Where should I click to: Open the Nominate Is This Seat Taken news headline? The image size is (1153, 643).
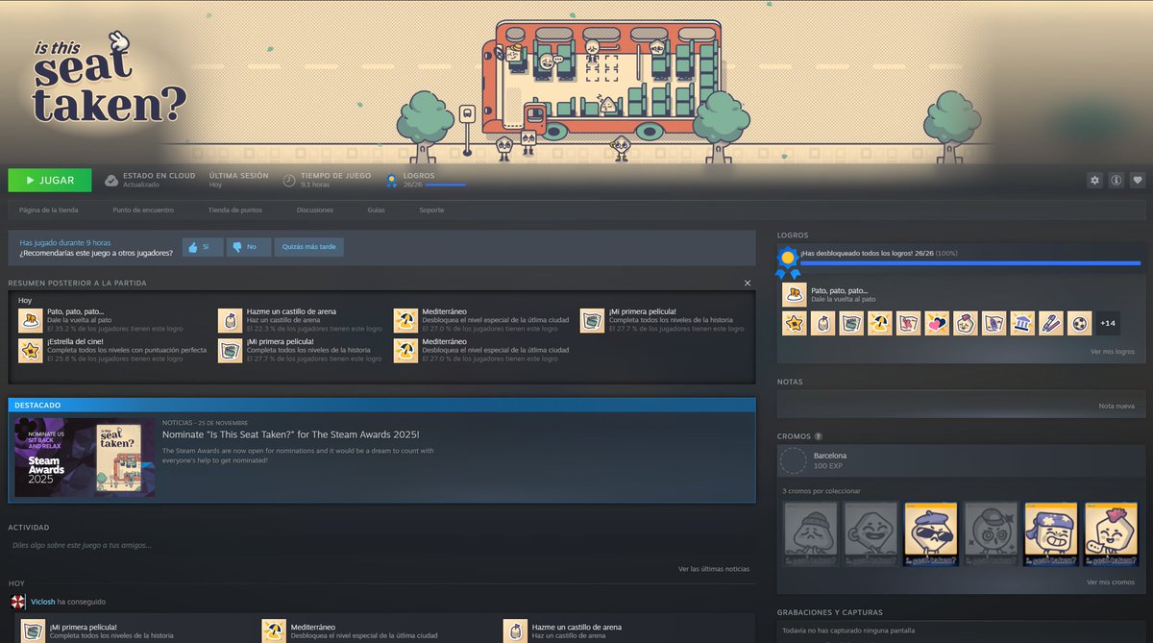click(x=291, y=434)
